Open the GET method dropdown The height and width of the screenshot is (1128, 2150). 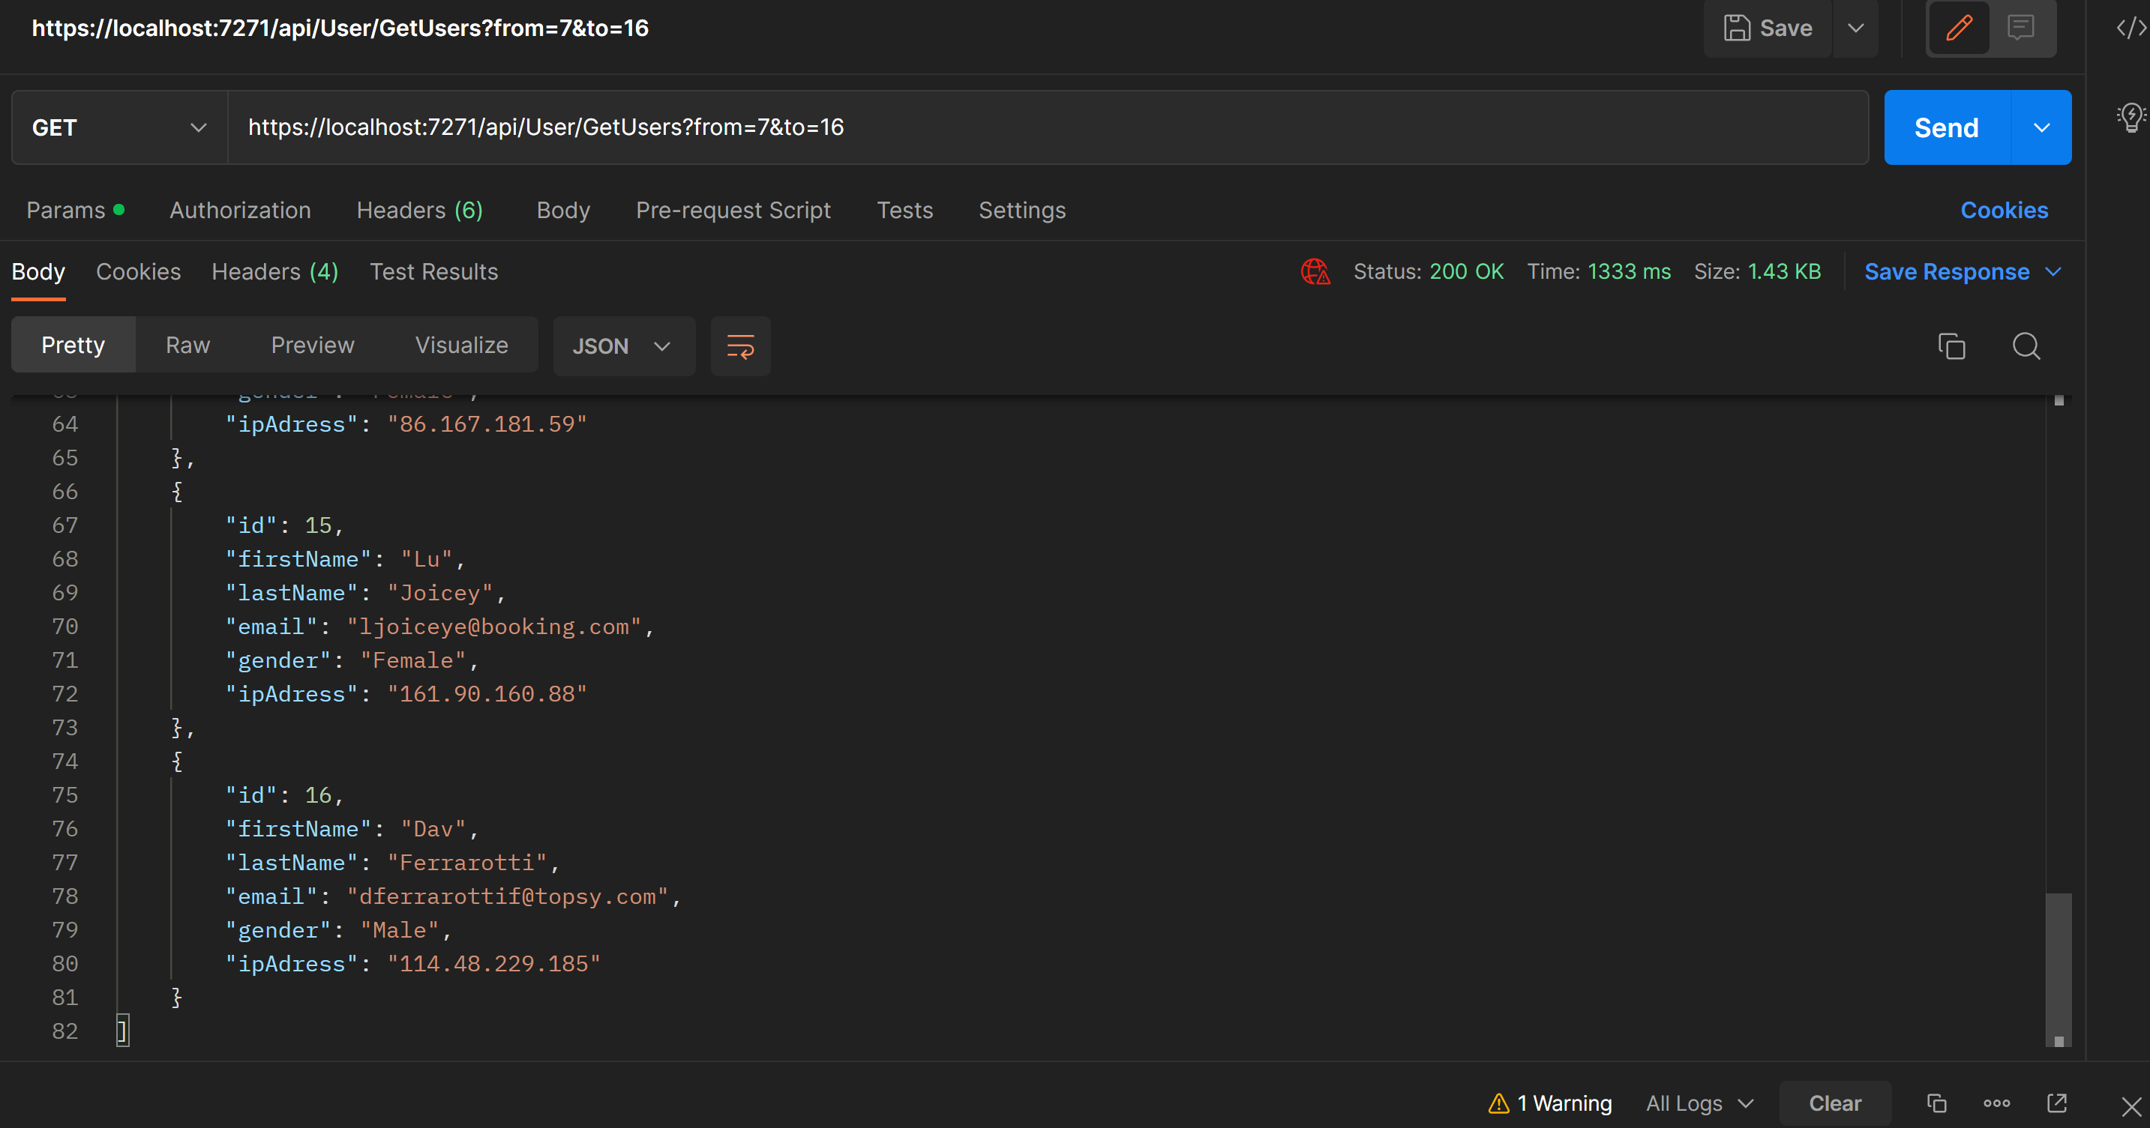(117, 127)
